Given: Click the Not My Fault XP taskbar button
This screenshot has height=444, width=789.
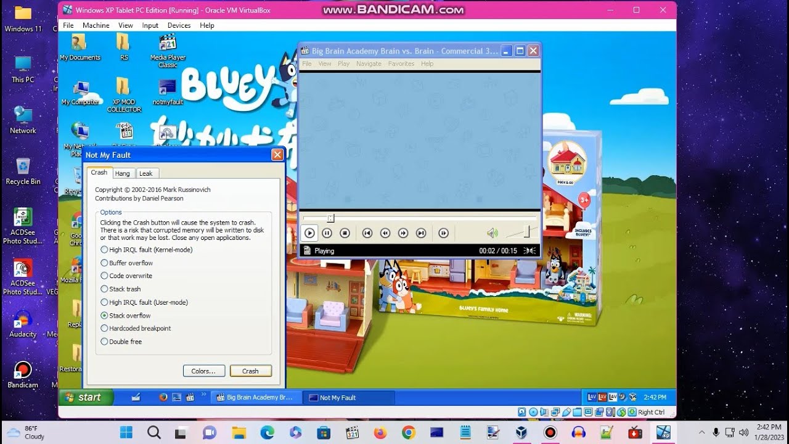Looking at the screenshot, I should tap(350, 398).
